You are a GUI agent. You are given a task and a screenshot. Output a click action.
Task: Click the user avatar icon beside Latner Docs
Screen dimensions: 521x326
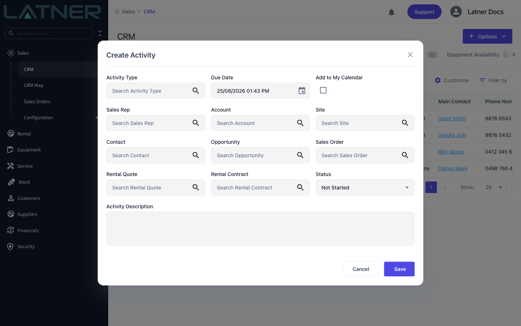pyautogui.click(x=456, y=12)
